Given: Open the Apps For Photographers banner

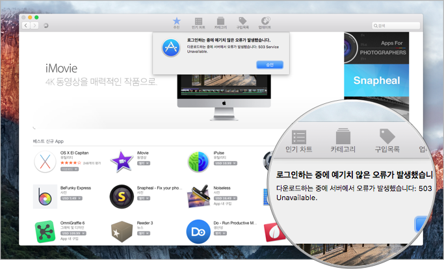Looking at the screenshot, I should click(x=376, y=48).
